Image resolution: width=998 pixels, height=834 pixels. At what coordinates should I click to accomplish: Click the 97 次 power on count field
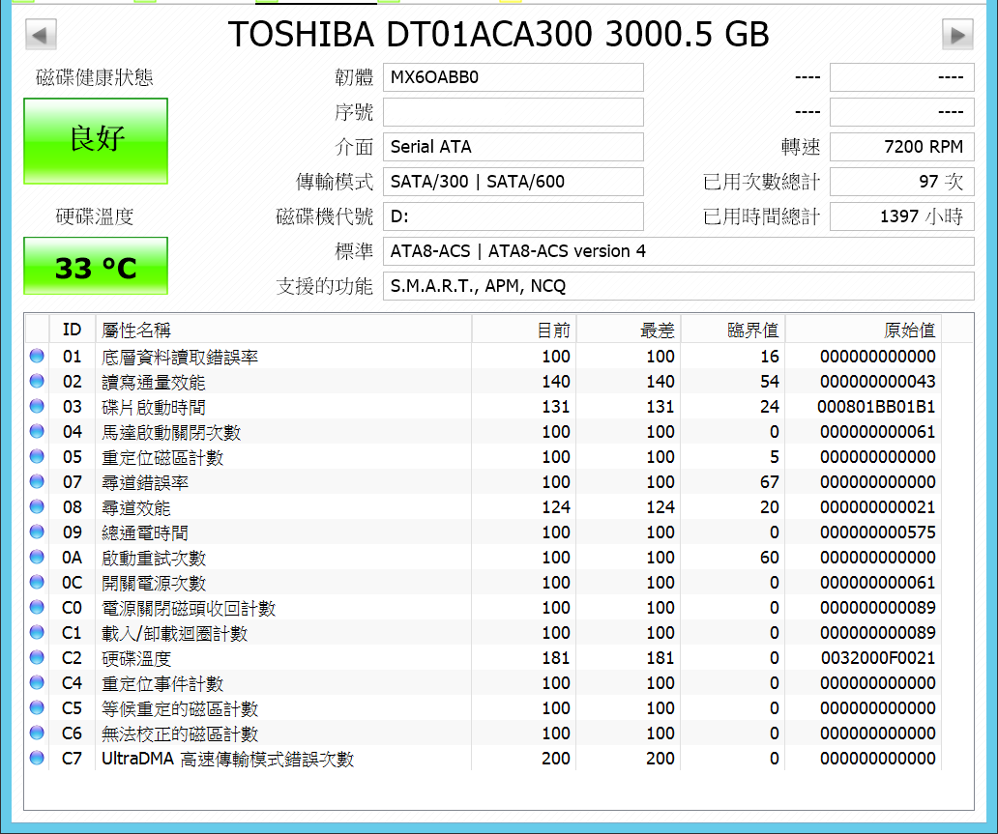coord(902,182)
